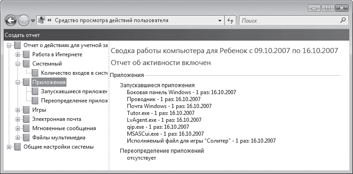Open the address bar history dropdown arrow
The image size is (353, 174).
[220, 21]
